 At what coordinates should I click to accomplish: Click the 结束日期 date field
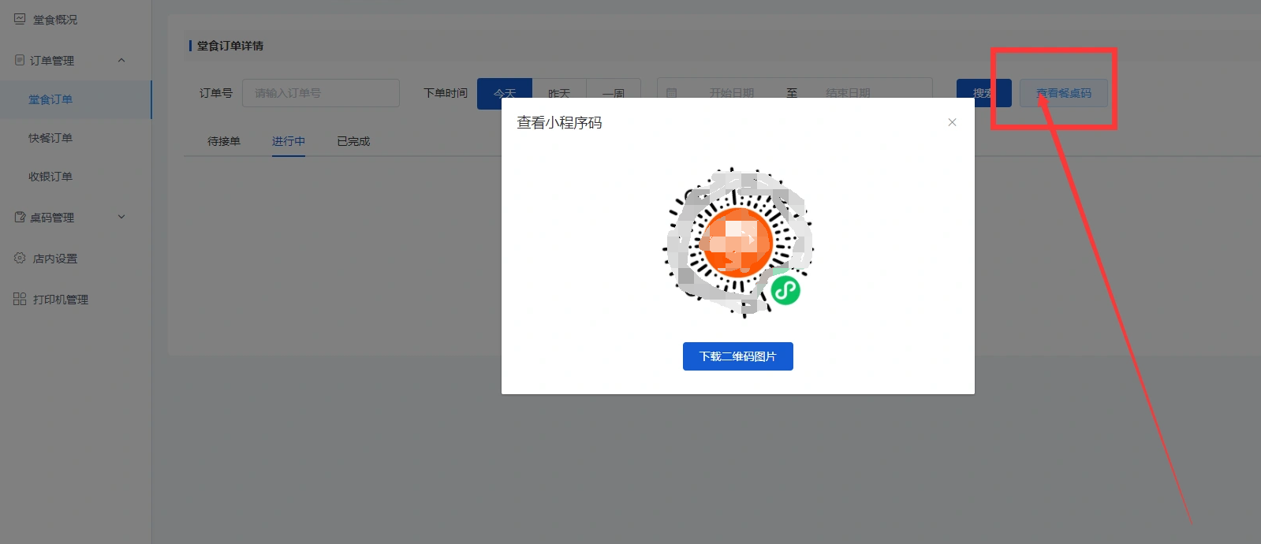click(849, 93)
